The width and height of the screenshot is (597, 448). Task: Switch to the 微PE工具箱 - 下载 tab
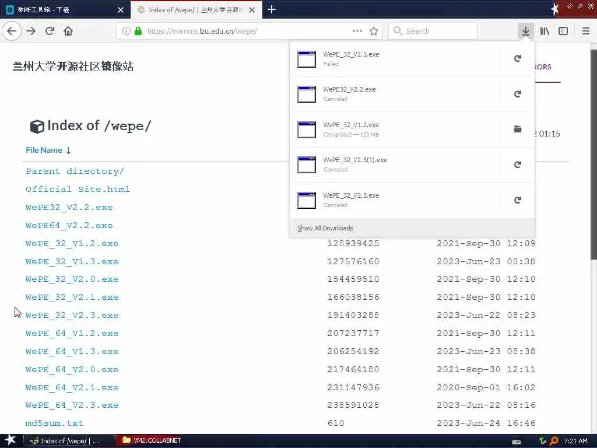point(65,9)
